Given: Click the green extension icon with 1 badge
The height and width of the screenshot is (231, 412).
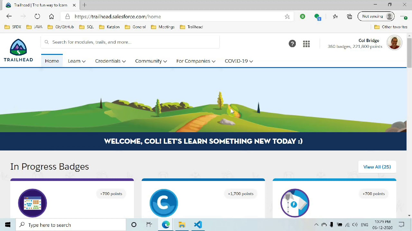Looking at the screenshot, I should tap(317, 17).
